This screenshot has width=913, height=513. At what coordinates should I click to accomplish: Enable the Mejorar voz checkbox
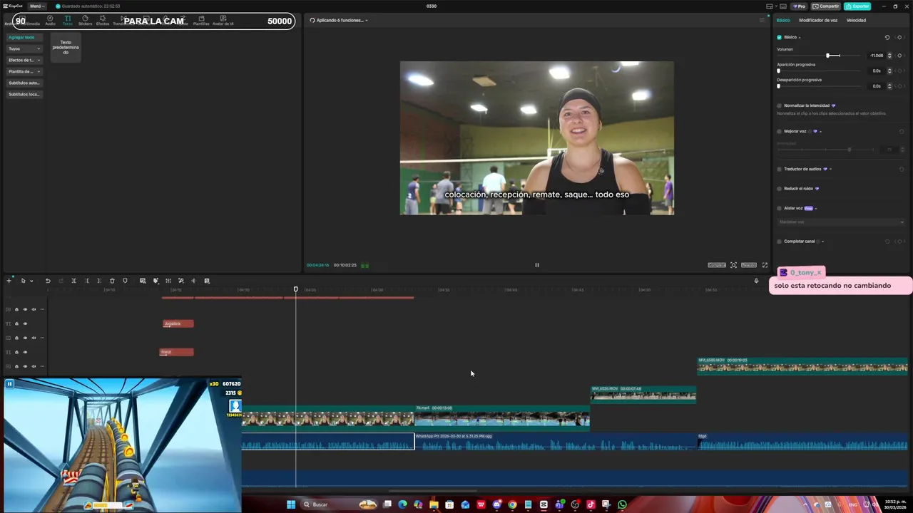pyautogui.click(x=779, y=131)
